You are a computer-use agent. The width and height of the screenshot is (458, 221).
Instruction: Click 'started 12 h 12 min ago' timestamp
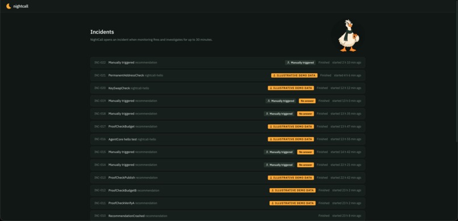[346, 88]
